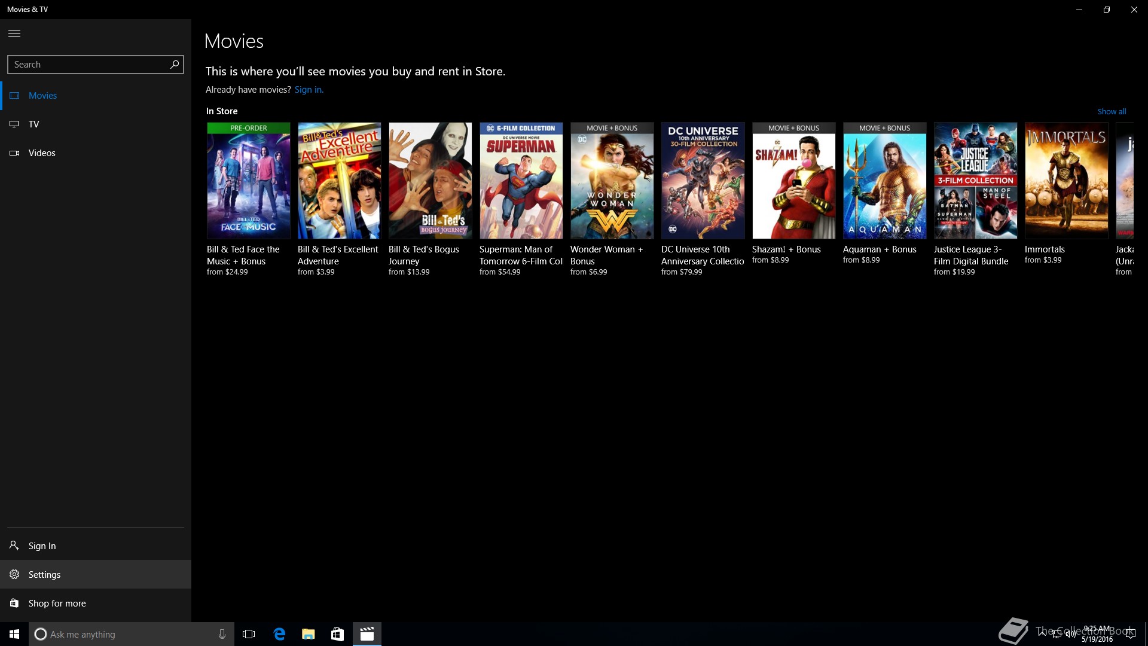This screenshot has width=1148, height=646.
Task: Click Cortana 'Ask me anything' box
Action: pos(132,634)
